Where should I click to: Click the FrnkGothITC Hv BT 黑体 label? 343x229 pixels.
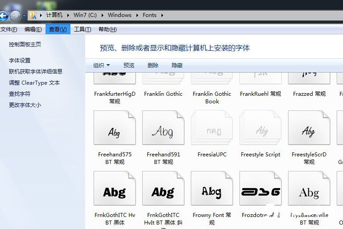[115, 219]
